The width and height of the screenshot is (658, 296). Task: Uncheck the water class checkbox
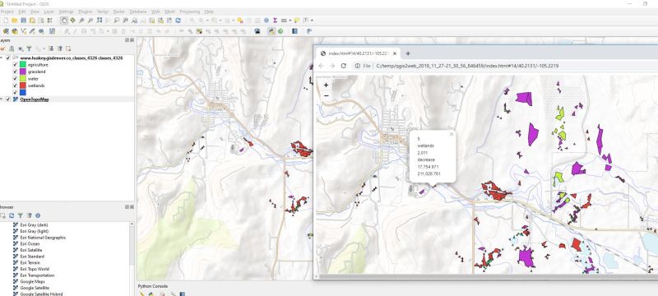pos(15,78)
